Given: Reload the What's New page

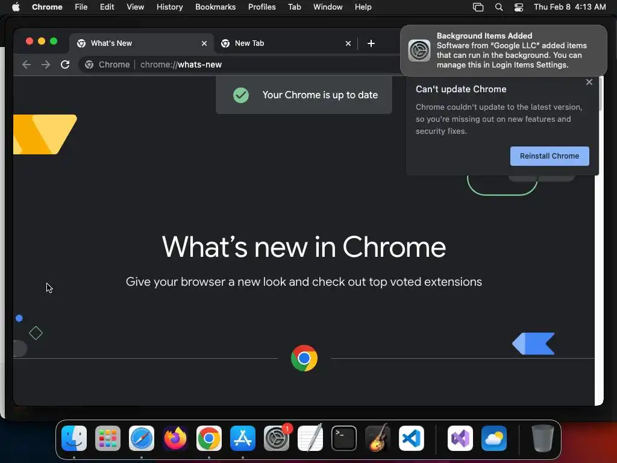Looking at the screenshot, I should (x=65, y=65).
